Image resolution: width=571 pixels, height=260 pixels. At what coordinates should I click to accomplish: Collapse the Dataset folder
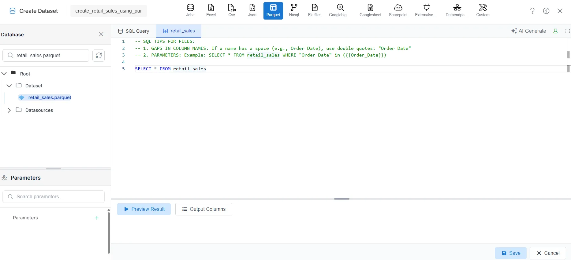(x=9, y=86)
